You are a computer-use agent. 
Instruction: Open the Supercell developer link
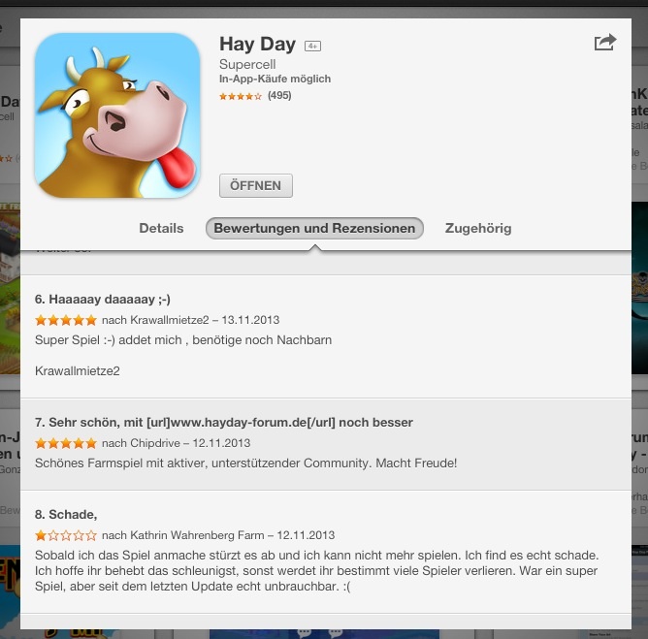(x=247, y=64)
